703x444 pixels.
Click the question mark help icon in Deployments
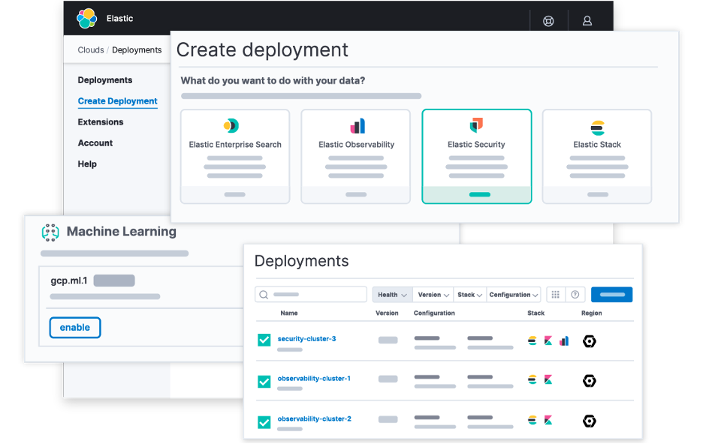coord(575,295)
